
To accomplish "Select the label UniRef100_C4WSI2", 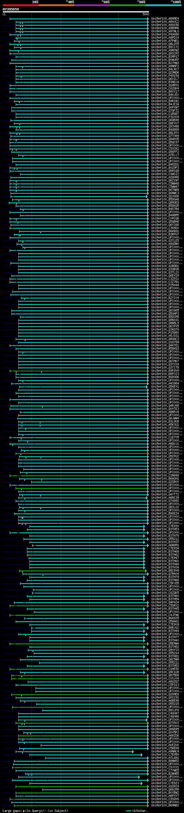I will point(165,174).
